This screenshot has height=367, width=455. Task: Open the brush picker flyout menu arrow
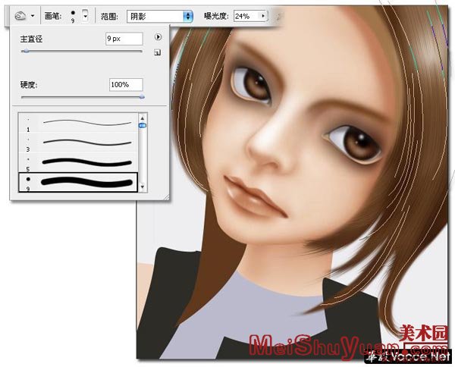pyautogui.click(x=158, y=37)
